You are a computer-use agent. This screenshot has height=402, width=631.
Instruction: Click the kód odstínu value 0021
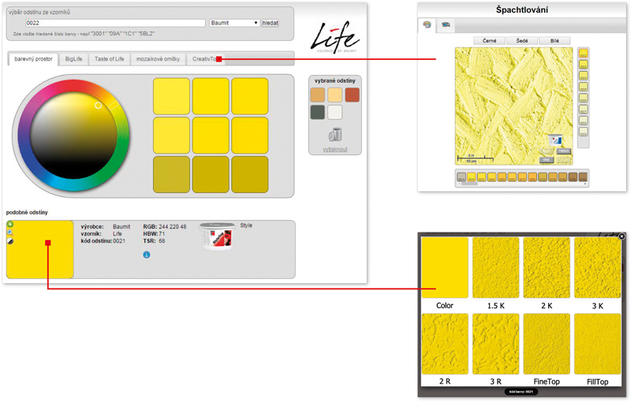pyautogui.click(x=119, y=240)
